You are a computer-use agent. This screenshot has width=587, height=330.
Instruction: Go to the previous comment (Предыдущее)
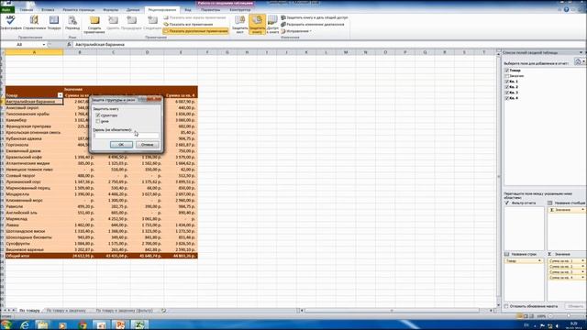coord(131,22)
